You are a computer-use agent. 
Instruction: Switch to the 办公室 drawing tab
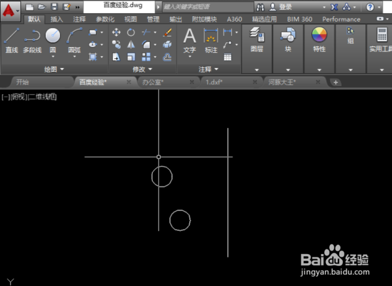tap(153, 82)
